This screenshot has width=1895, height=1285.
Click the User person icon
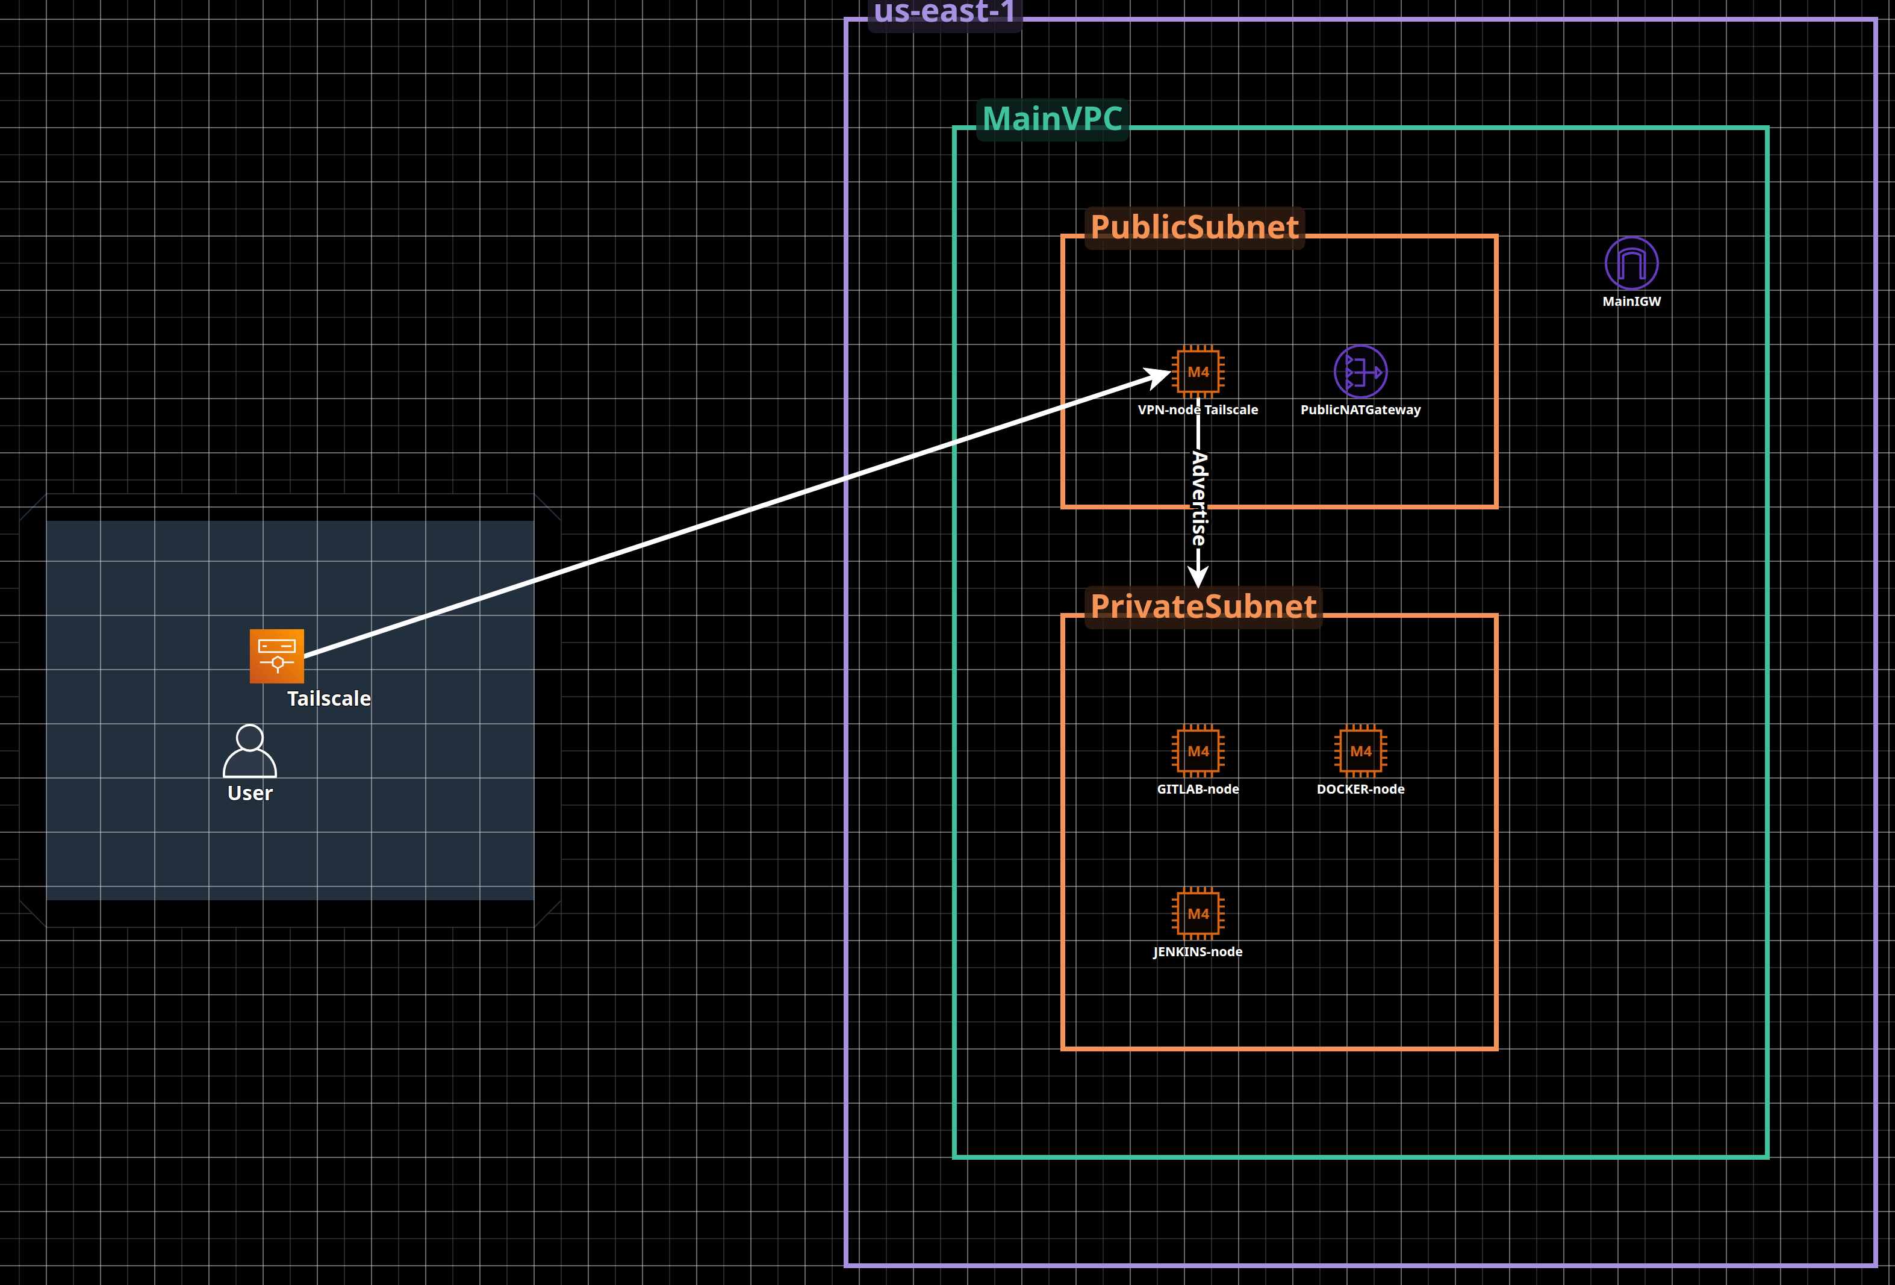click(x=249, y=751)
